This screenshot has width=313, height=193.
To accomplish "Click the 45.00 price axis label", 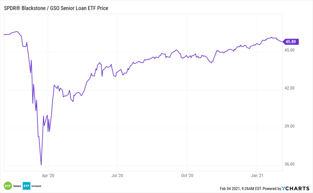I will (x=290, y=50).
